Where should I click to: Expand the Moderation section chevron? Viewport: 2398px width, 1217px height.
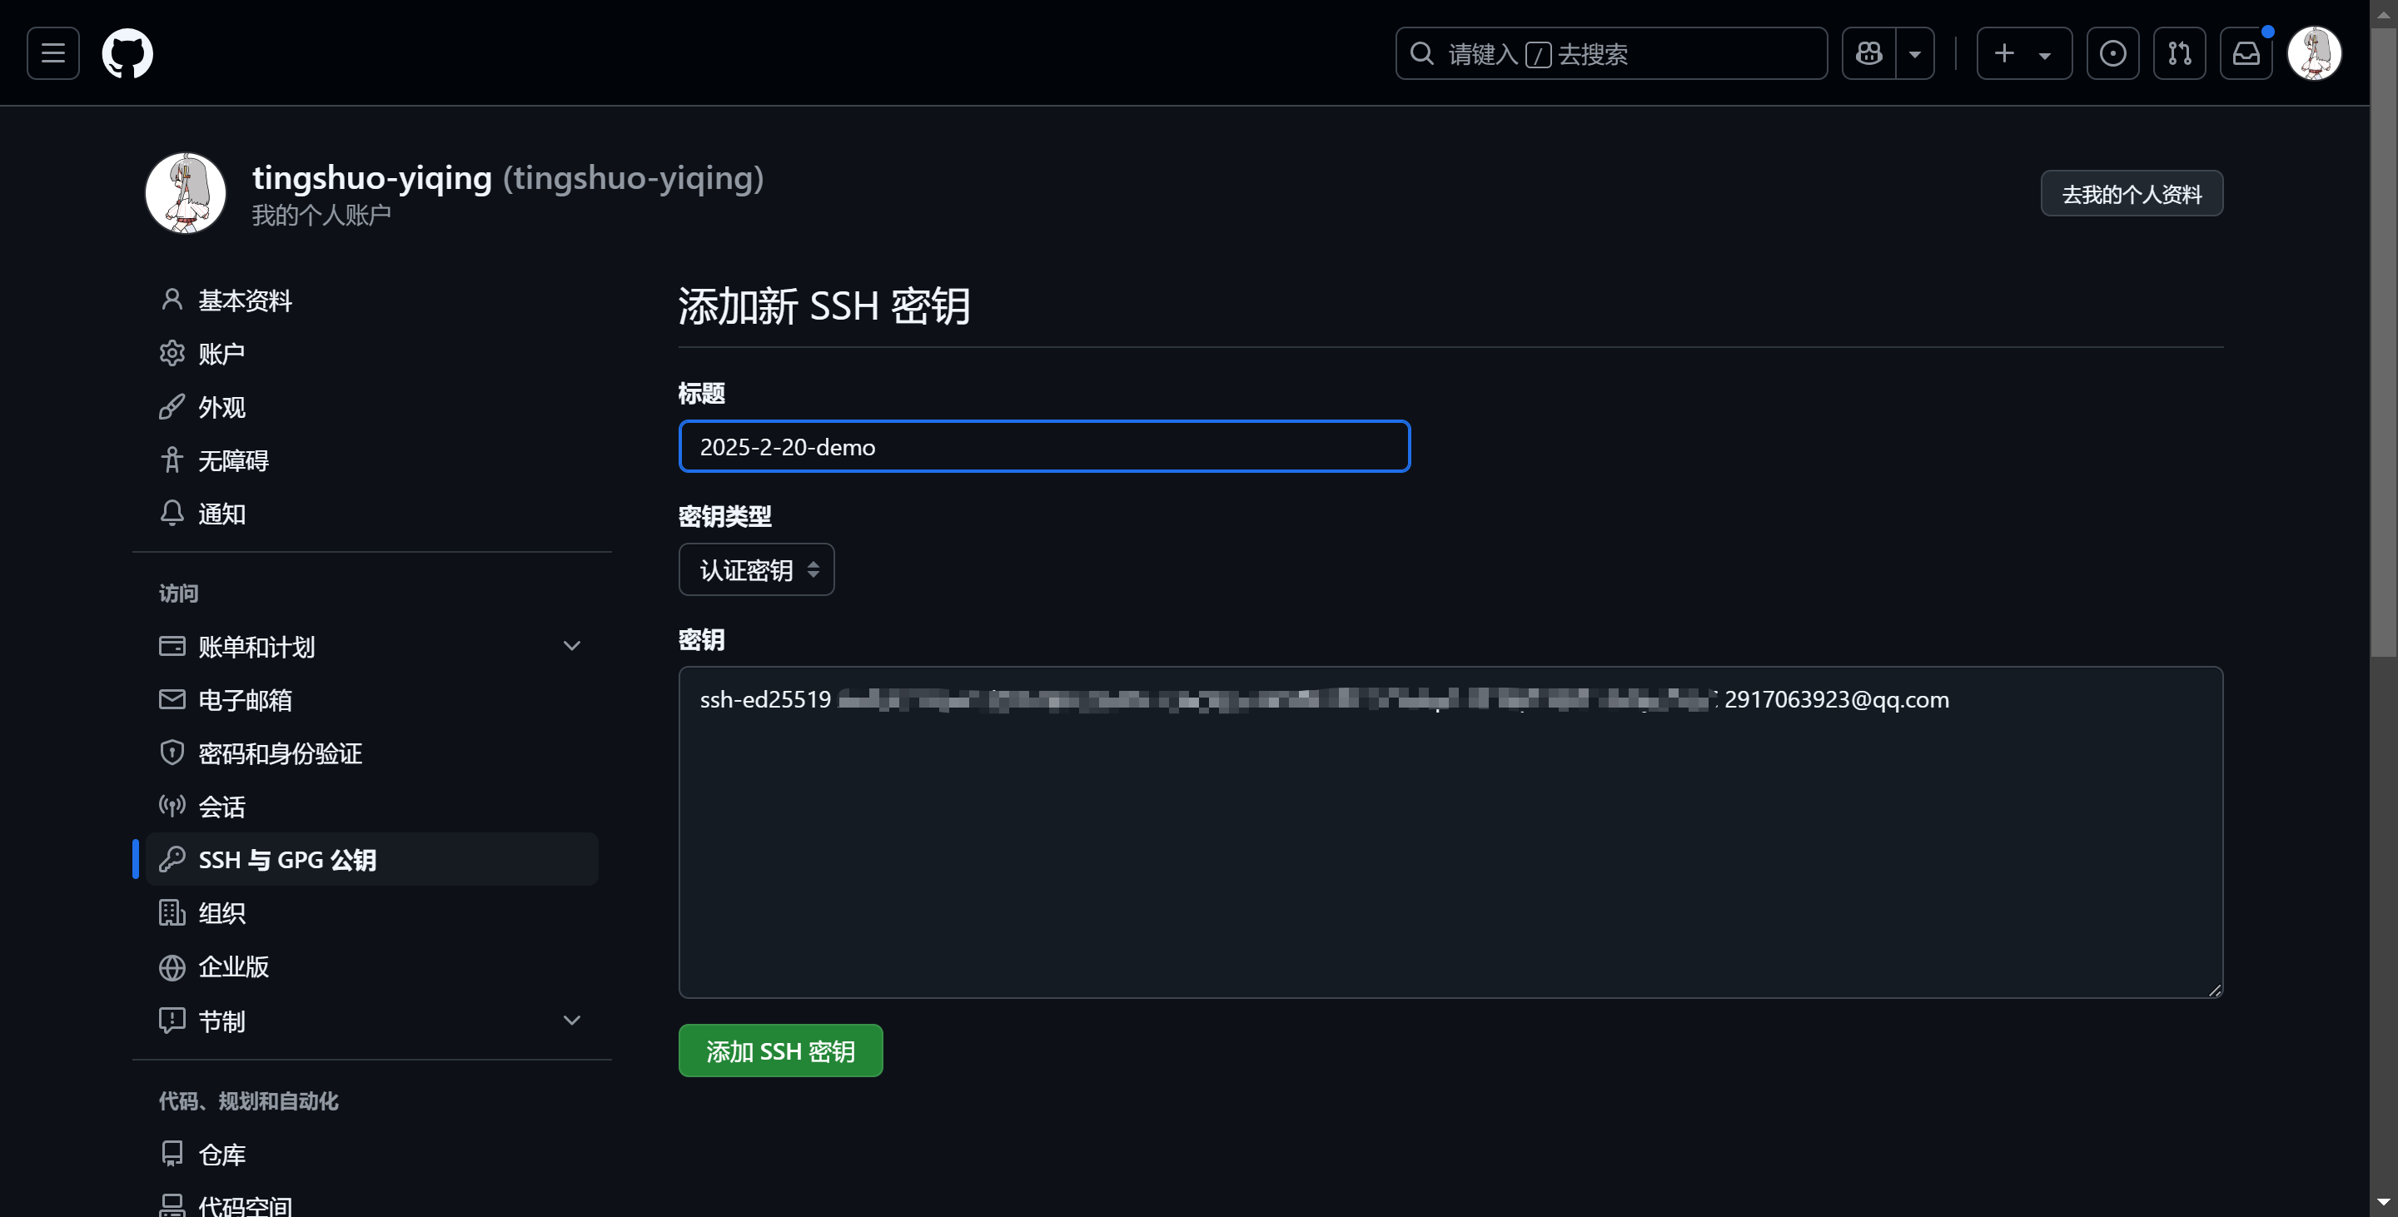click(571, 1021)
